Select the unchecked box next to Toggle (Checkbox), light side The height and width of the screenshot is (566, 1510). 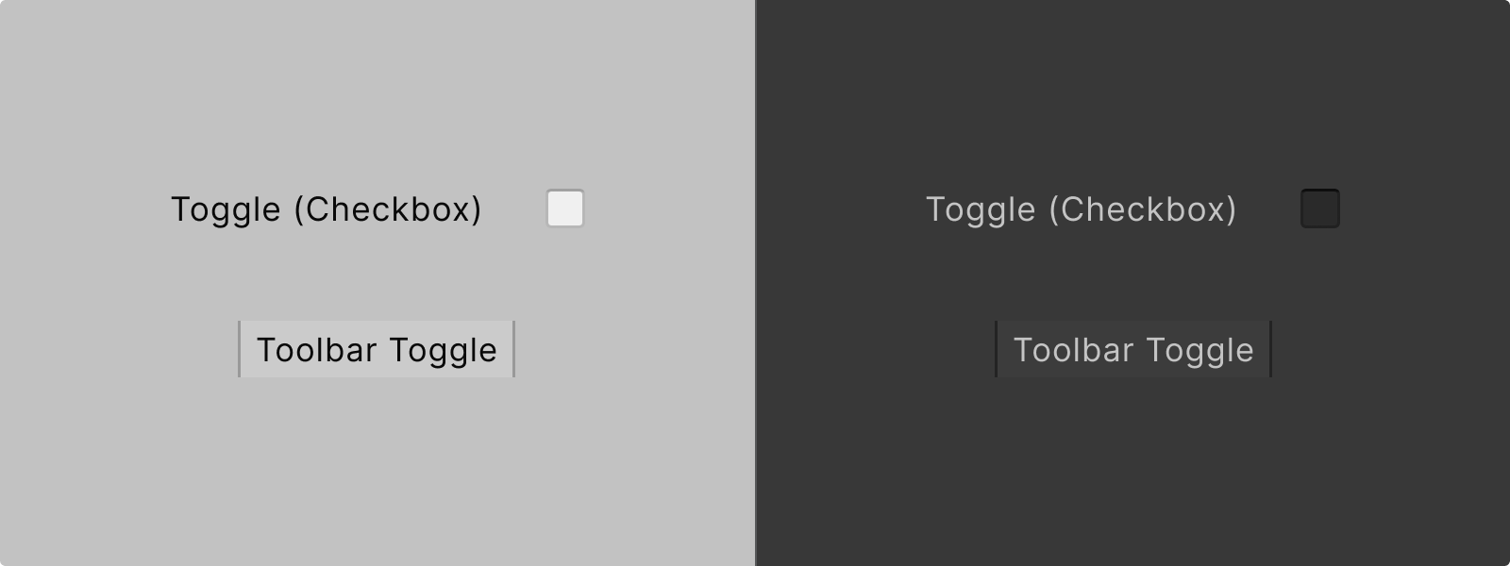(565, 208)
